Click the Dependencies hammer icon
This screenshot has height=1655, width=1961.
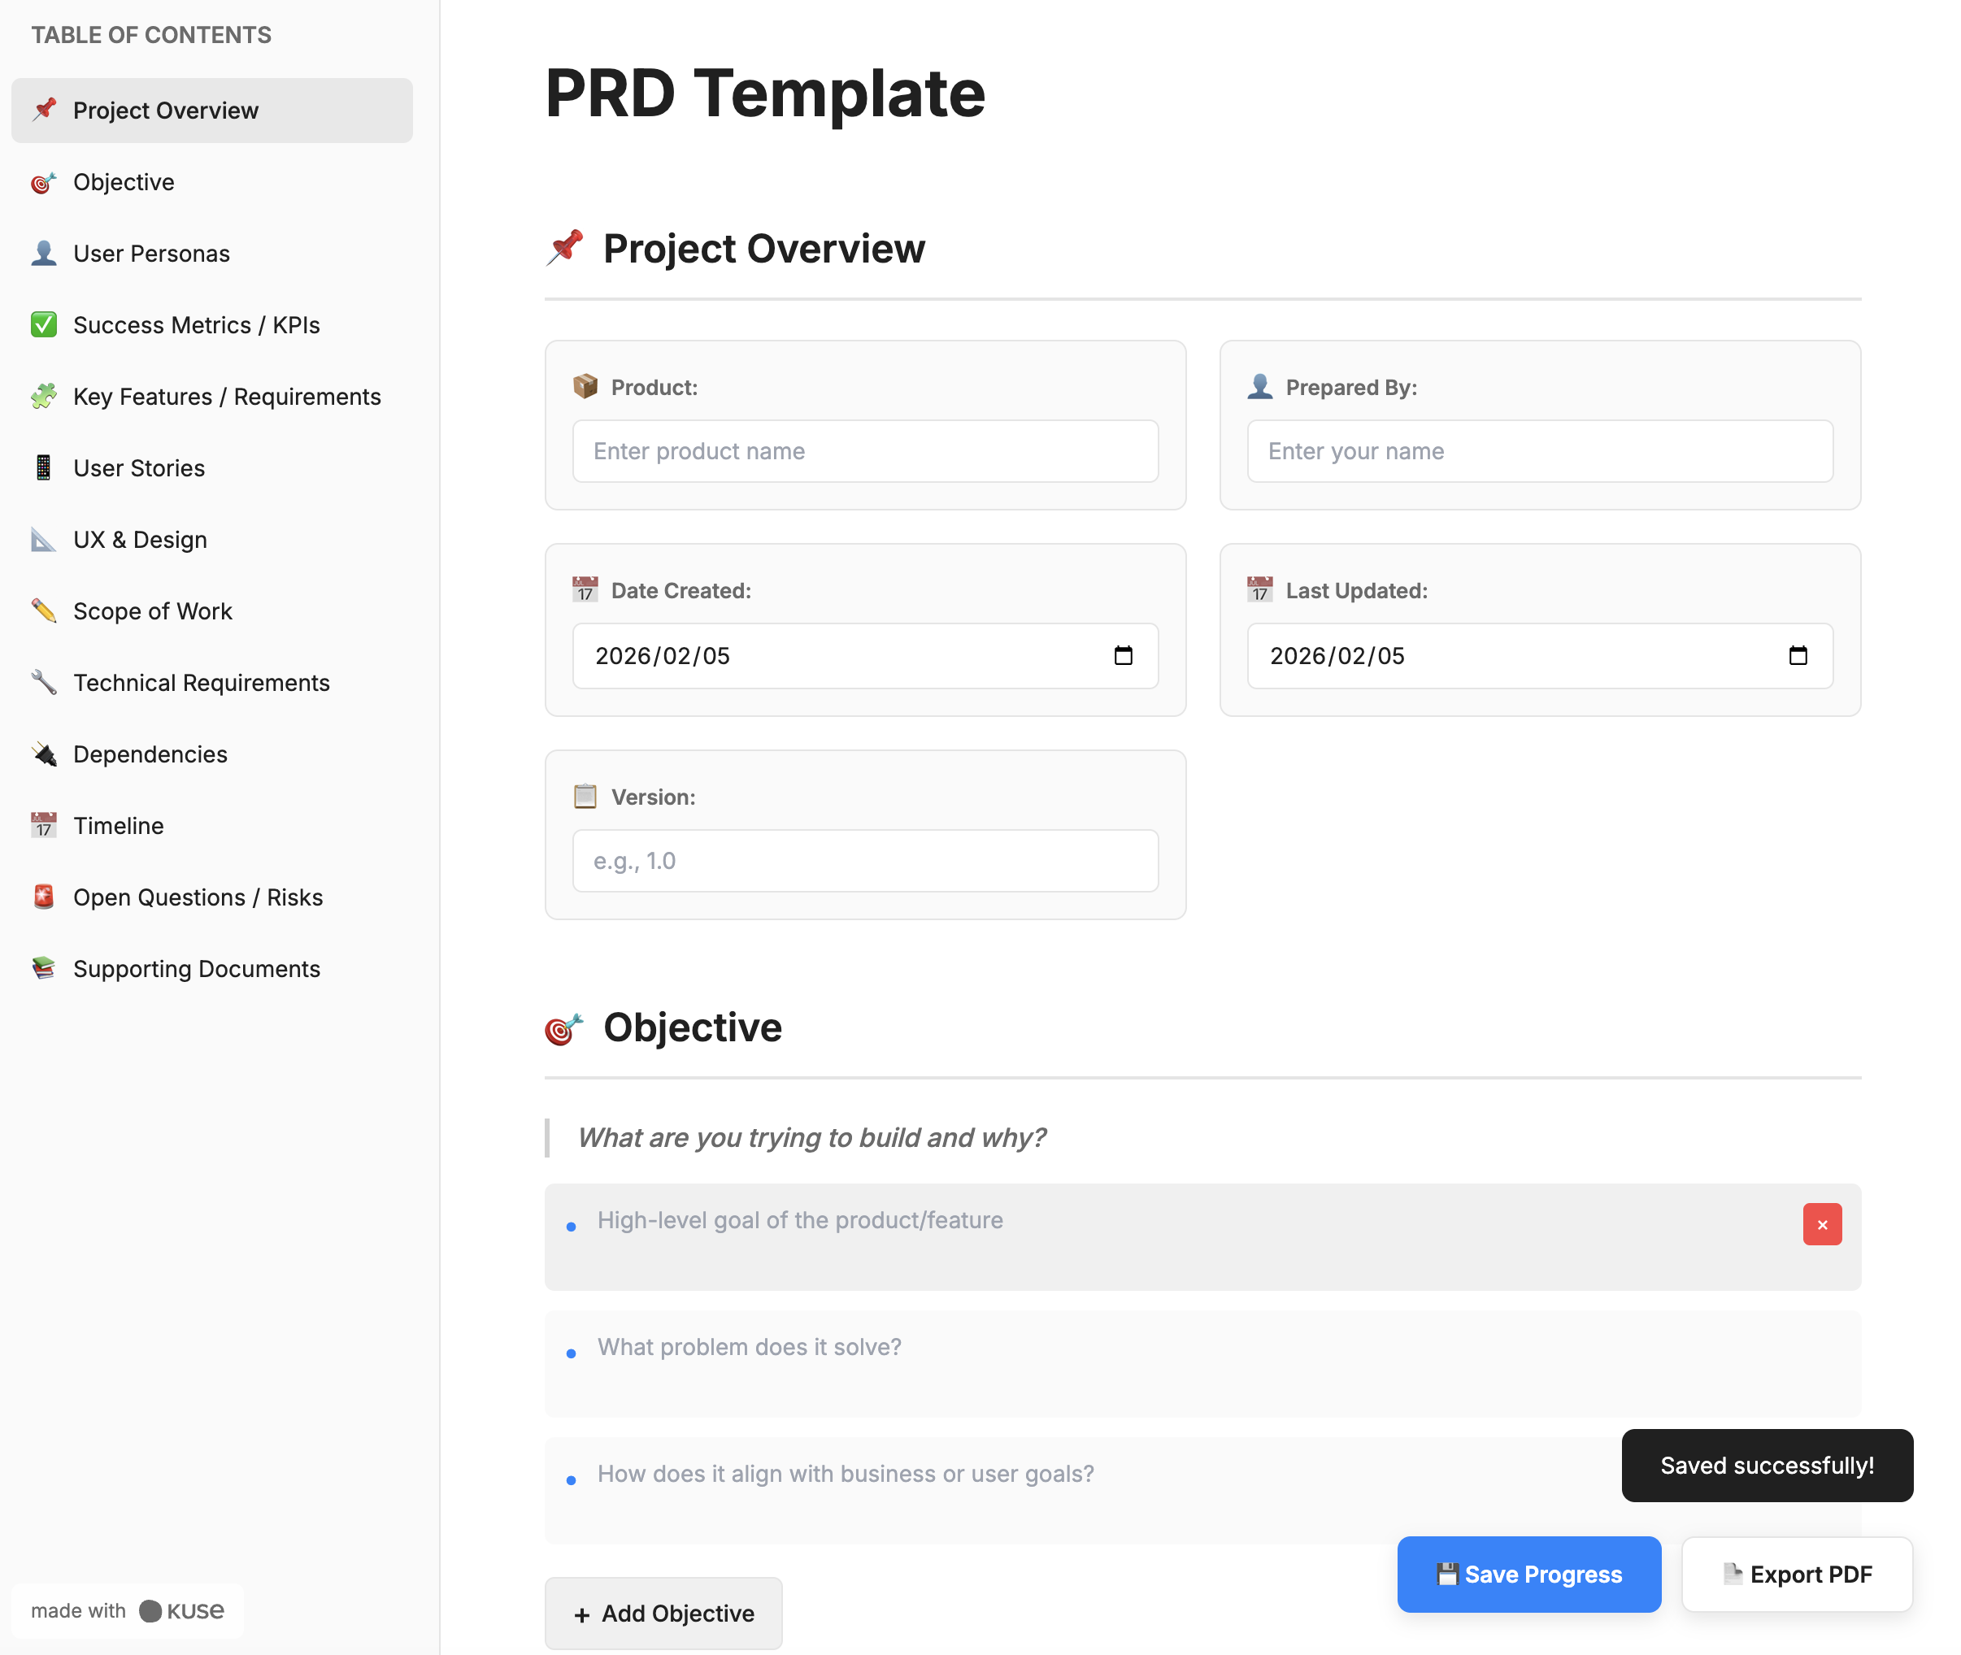coord(43,754)
